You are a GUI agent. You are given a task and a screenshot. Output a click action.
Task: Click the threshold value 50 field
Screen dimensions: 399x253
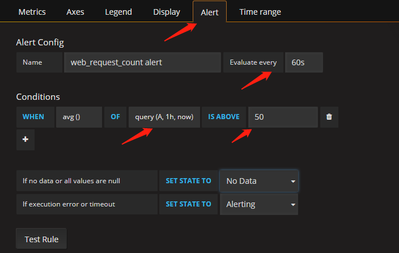pos(283,117)
